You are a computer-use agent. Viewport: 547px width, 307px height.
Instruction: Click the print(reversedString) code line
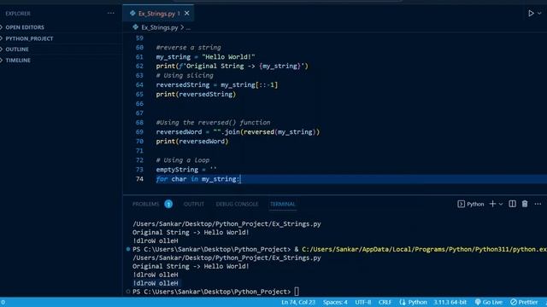click(x=196, y=95)
